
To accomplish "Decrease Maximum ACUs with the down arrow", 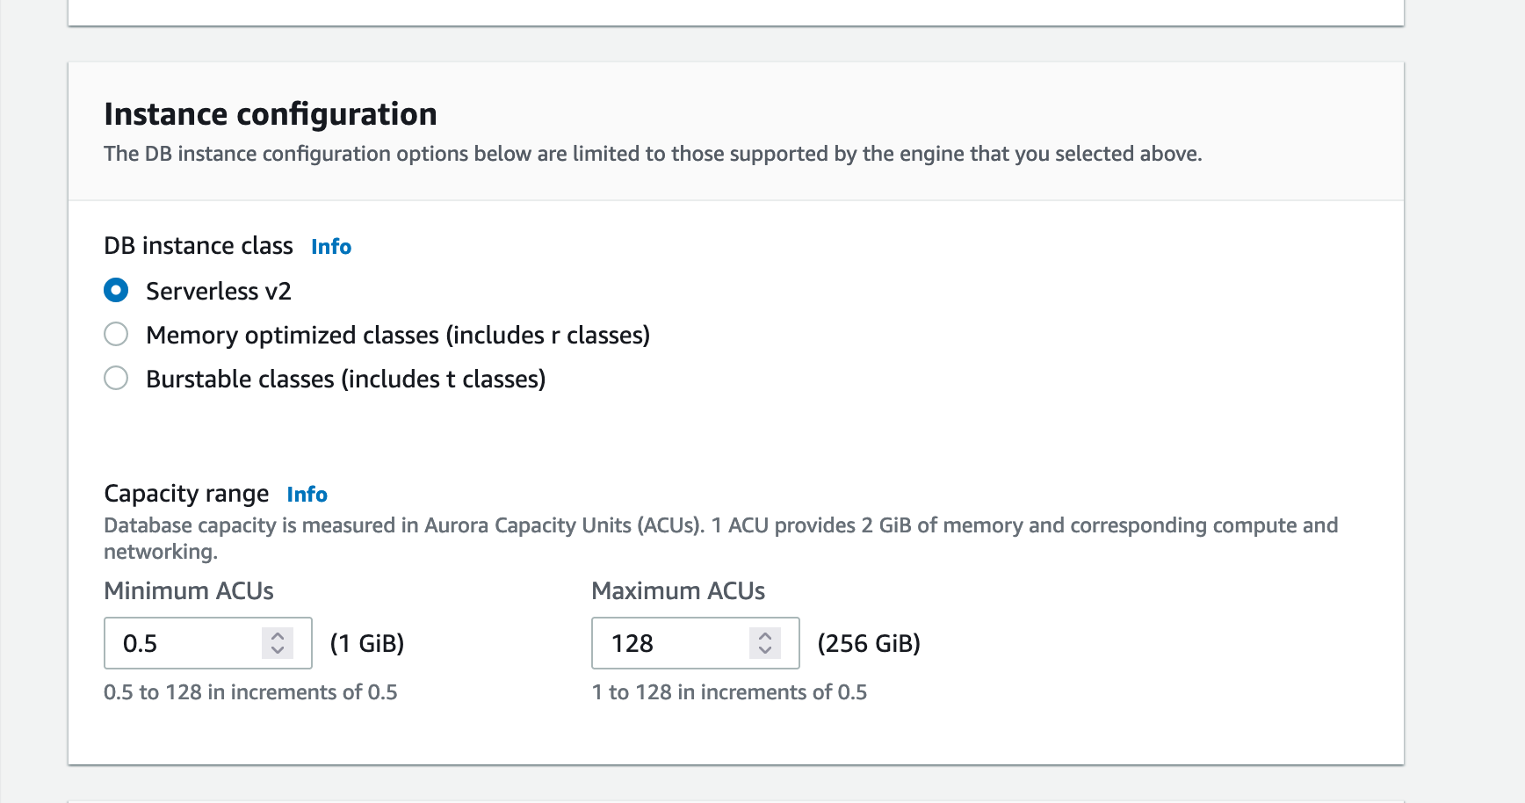I will pyautogui.click(x=765, y=651).
